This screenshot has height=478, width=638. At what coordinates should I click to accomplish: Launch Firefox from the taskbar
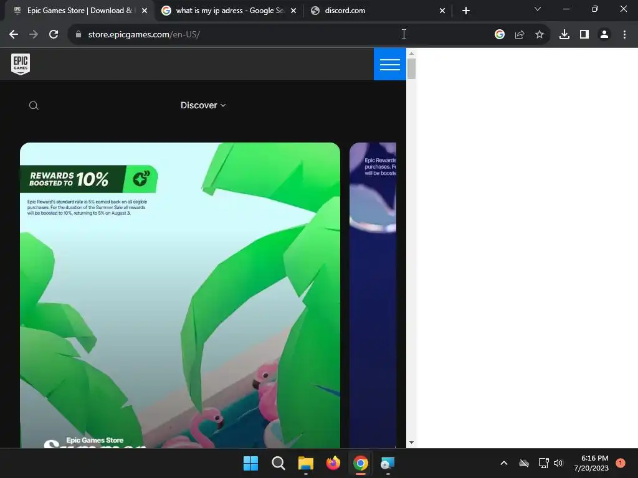(x=333, y=463)
